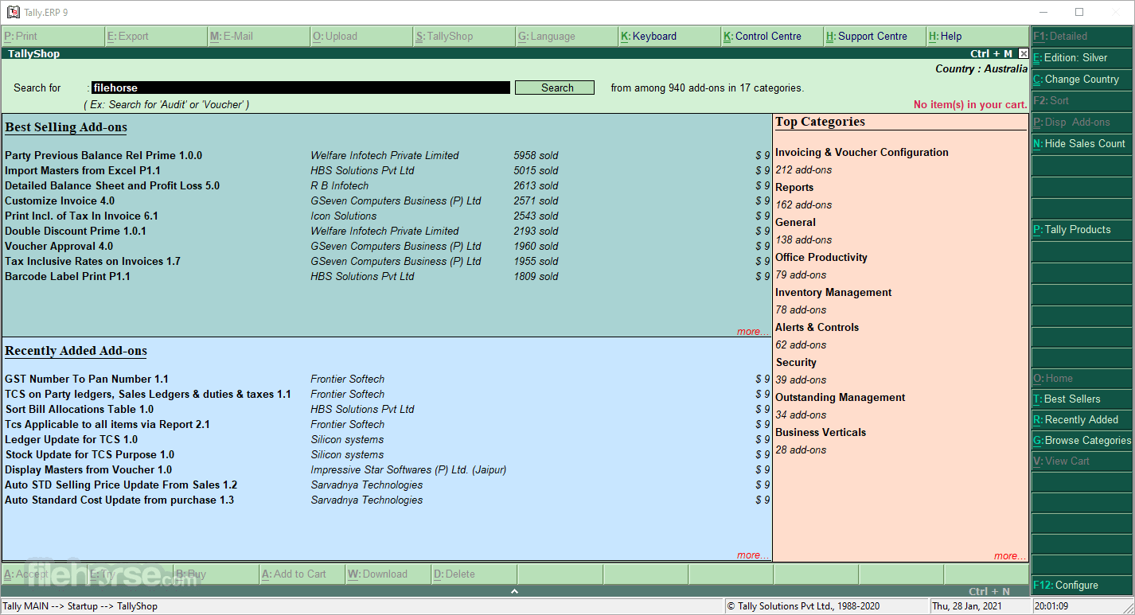This screenshot has width=1135, height=615.
Task: Open Outstanding Management category
Action: (x=841, y=397)
